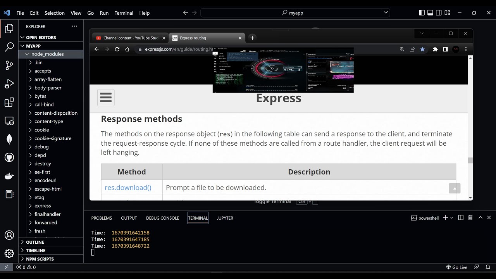Open the Explorer view in activity bar
Screen dimensions: 496x279
9,29
